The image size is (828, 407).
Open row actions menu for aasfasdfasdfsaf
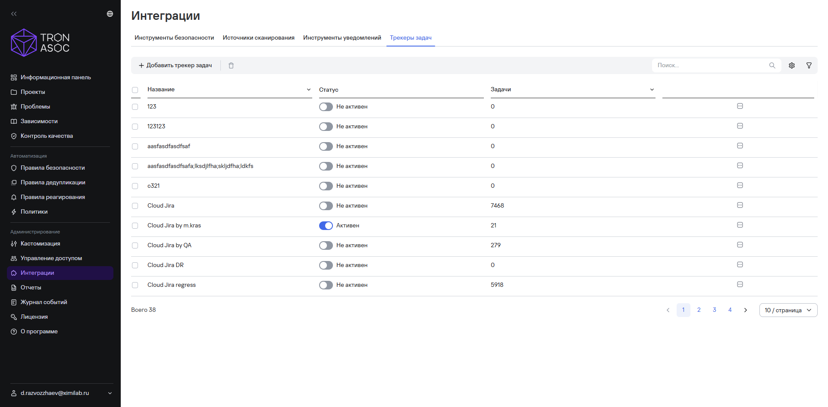click(740, 146)
